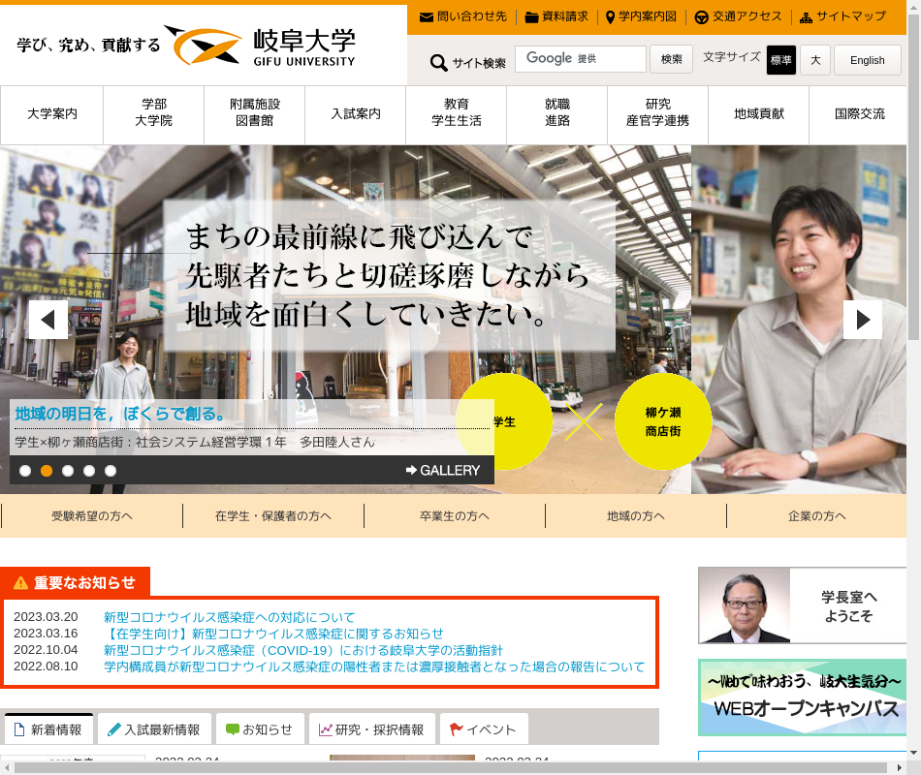Open the 地域貢献 navigation menu

[759, 114]
